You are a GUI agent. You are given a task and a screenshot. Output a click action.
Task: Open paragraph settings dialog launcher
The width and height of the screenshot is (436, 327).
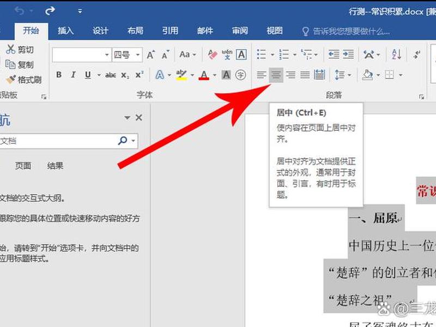(x=421, y=97)
